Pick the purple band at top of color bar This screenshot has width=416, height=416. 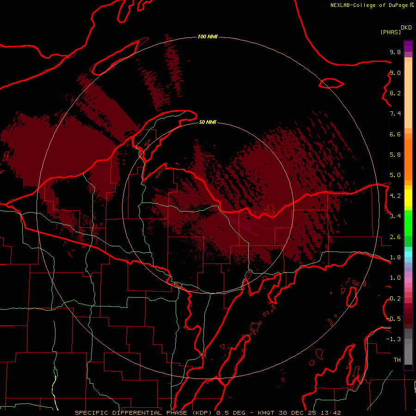tap(408, 46)
